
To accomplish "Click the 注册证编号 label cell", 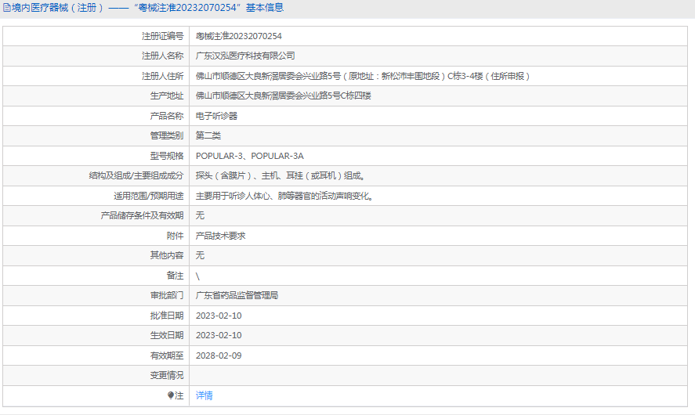I will pos(162,36).
